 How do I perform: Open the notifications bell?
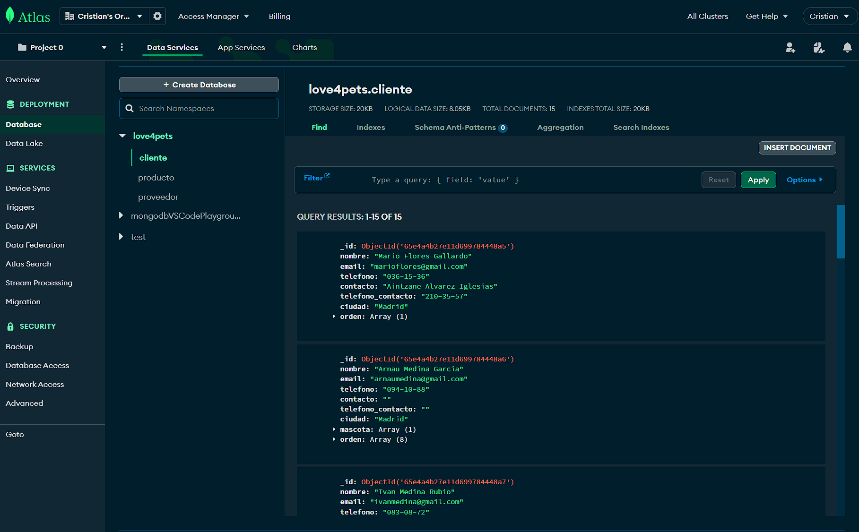847,47
